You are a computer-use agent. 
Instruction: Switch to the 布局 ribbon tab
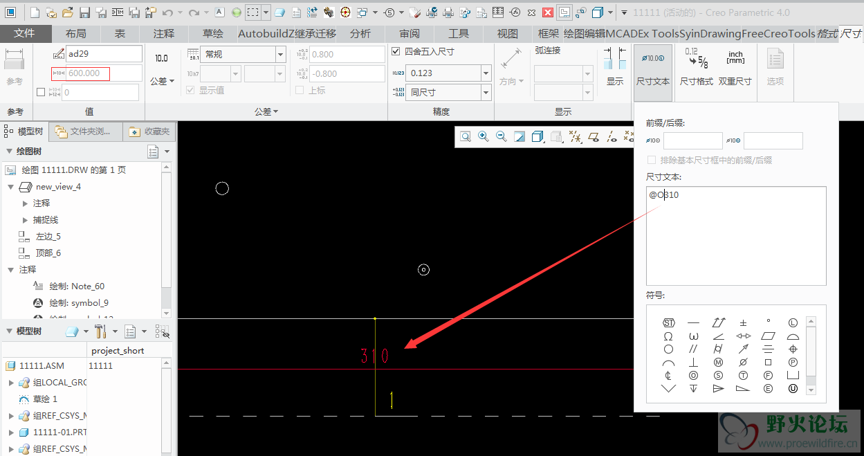(76, 33)
